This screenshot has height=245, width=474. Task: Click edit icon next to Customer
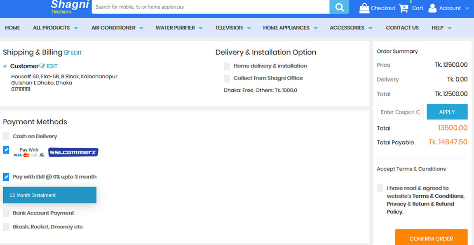42,66
